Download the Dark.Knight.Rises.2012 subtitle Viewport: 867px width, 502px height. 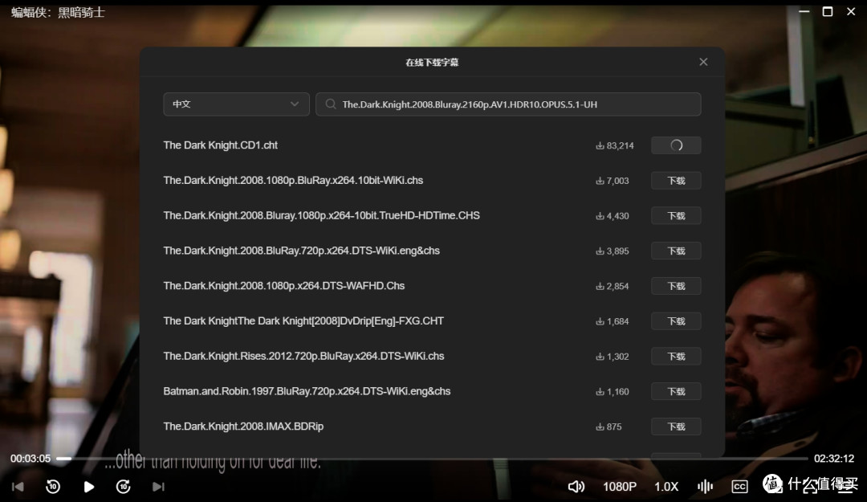coord(676,356)
